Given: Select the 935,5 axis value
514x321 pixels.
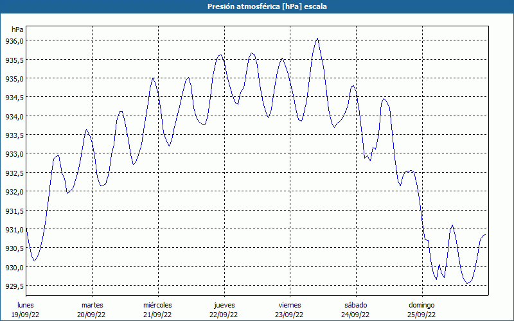Looking at the screenshot, I should pyautogui.click(x=14, y=60).
